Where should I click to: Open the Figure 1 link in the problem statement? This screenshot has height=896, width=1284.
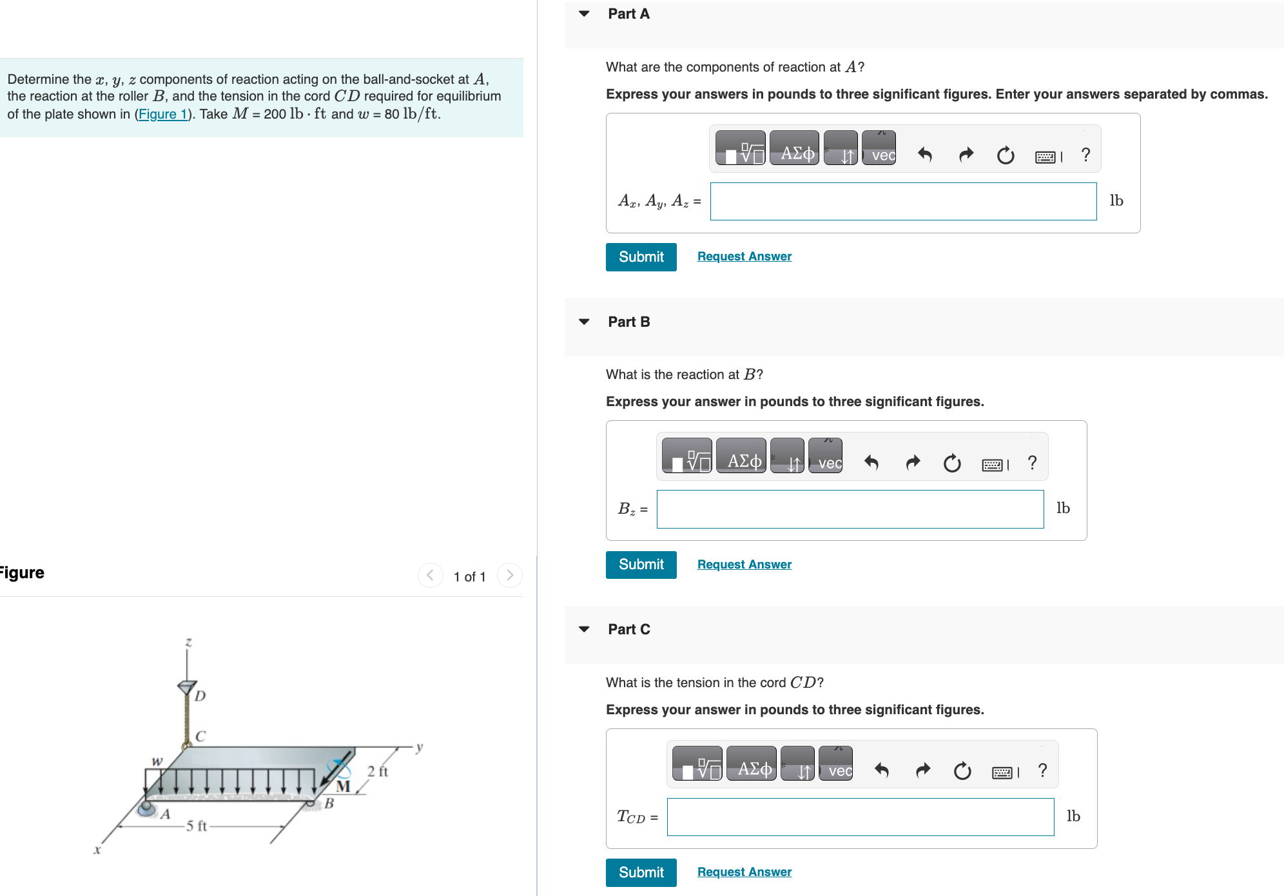coord(163,114)
